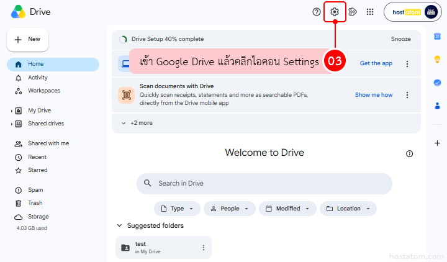Open more options for Scan documents card
Viewport: 447px width, 262px height.
407,95
